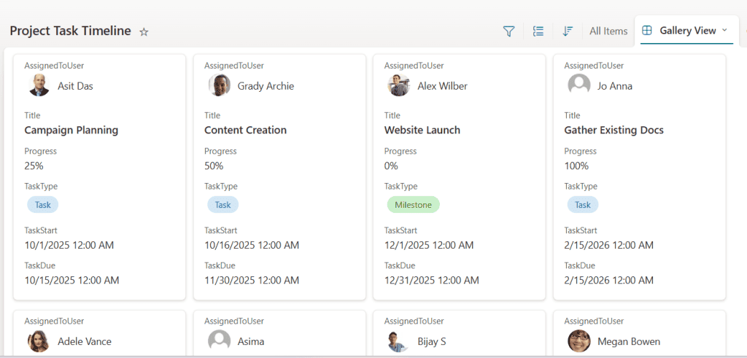Click TaskDue 12/31/2025 12:00 AM
This screenshot has width=747, height=358.
(x=432, y=280)
